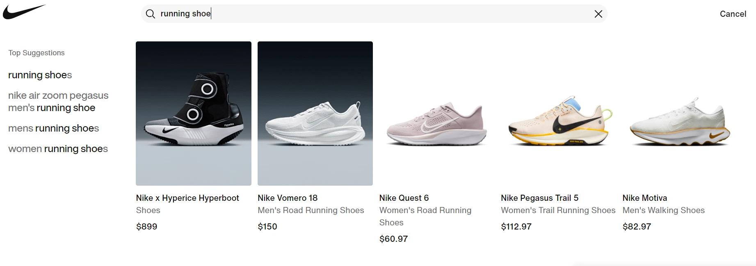Click inside the search input field
The width and height of the screenshot is (756, 266).
(287, 14)
